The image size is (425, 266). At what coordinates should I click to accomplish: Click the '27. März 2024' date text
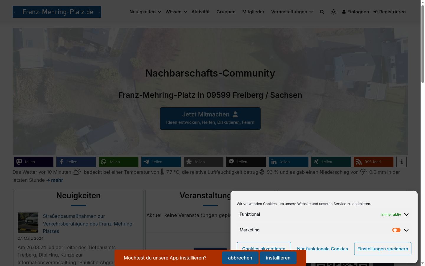click(x=30, y=238)
